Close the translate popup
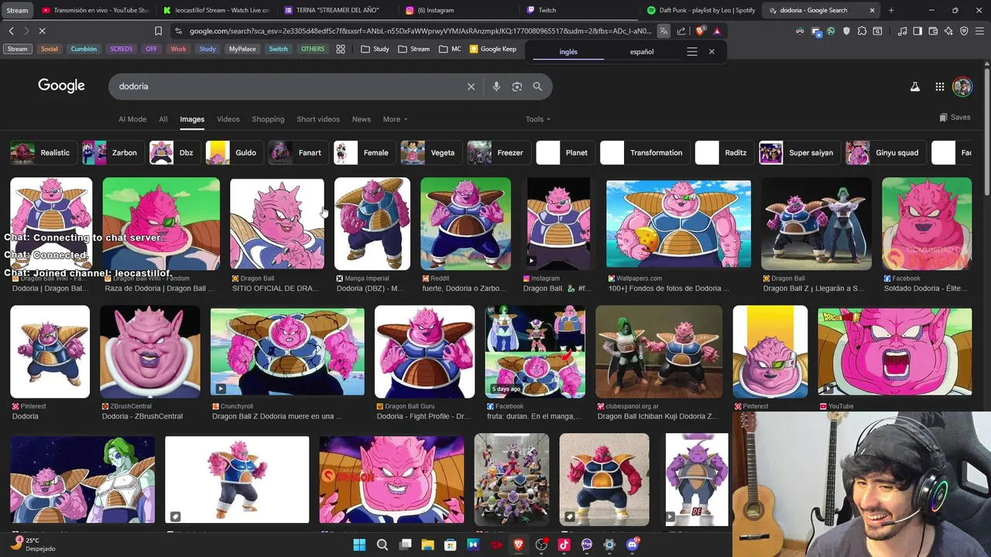This screenshot has width=991, height=557. tap(712, 52)
